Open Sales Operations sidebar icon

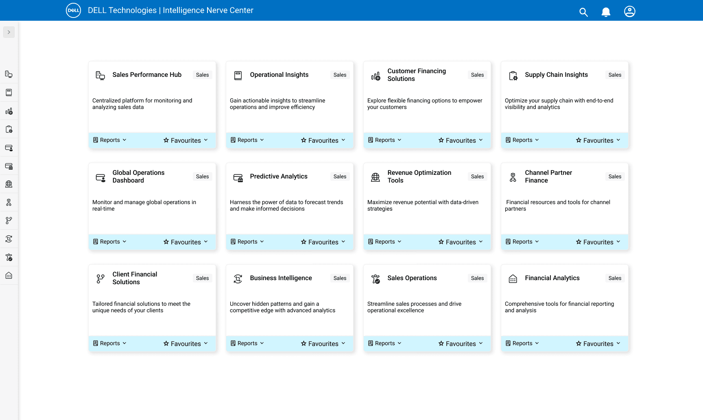[9, 257]
